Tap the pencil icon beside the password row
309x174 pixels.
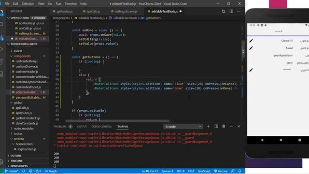[x=251, y=70]
